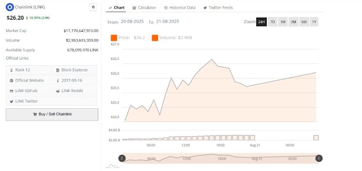This screenshot has height=171, width=362.
Task: Set zoom to 1Y
Action: tap(314, 22)
